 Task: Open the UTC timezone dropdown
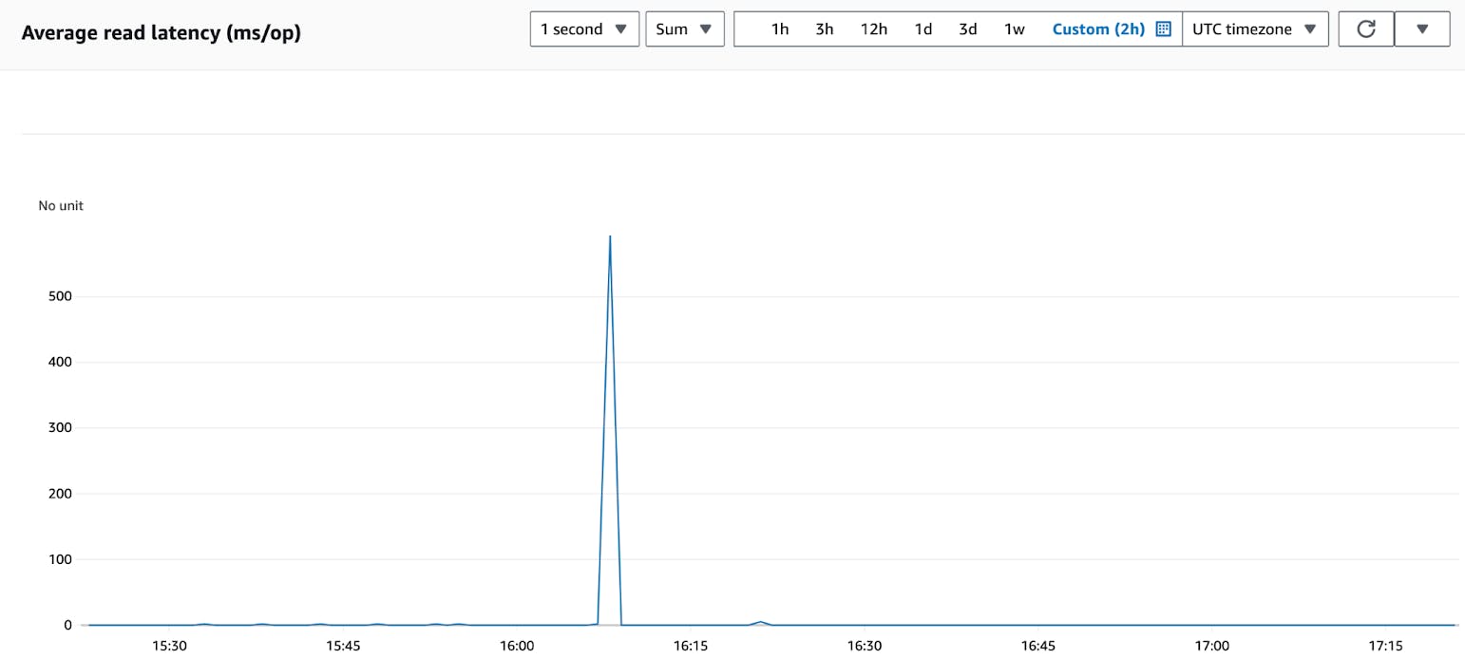click(1255, 28)
